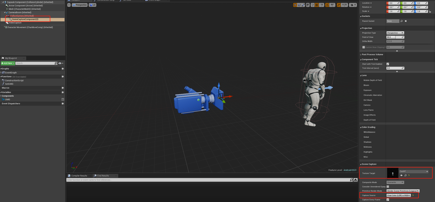The image size is (435, 202).
Task: Select the Translate tool in viewport toolbar
Action: click(295, 5)
